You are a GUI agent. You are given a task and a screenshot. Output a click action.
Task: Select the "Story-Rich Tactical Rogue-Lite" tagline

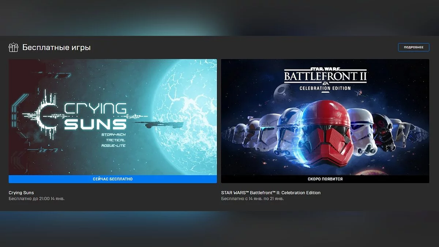click(113, 140)
